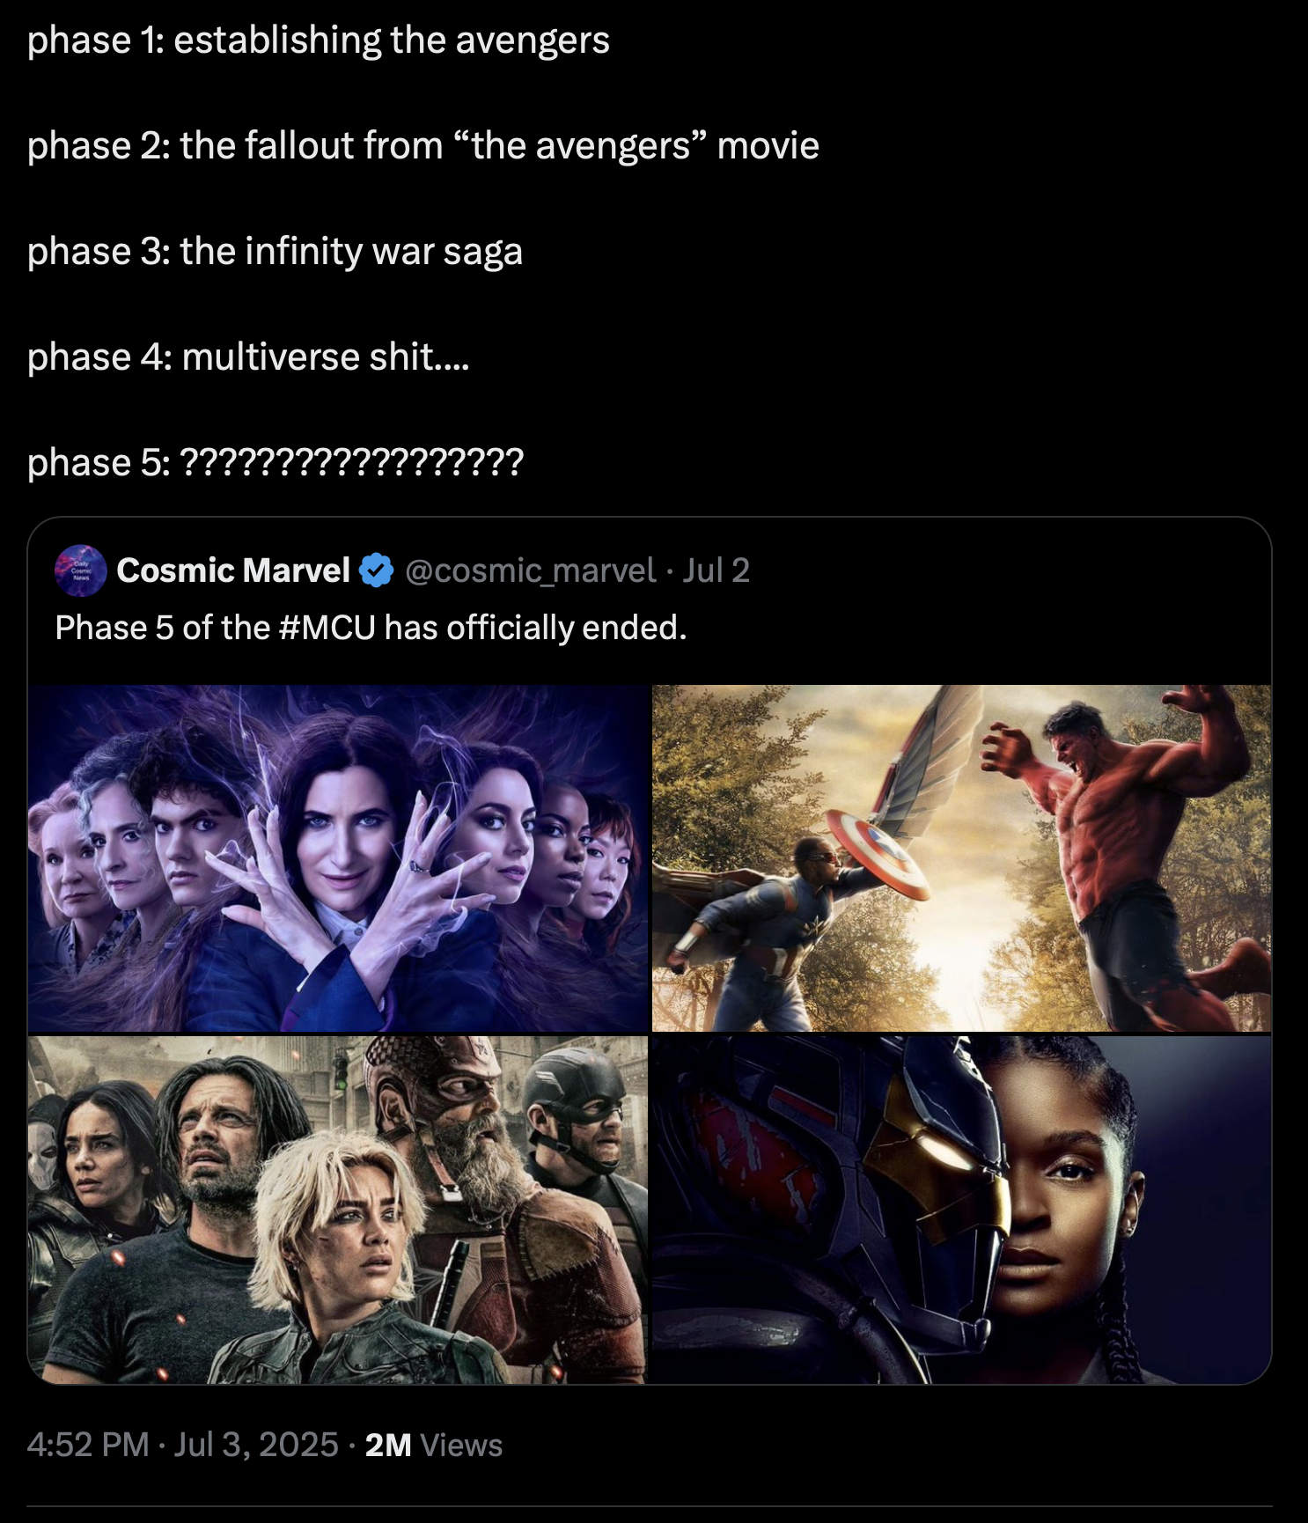Open the Agatha coven poster image
The image size is (1308, 1523).
[x=338, y=858]
